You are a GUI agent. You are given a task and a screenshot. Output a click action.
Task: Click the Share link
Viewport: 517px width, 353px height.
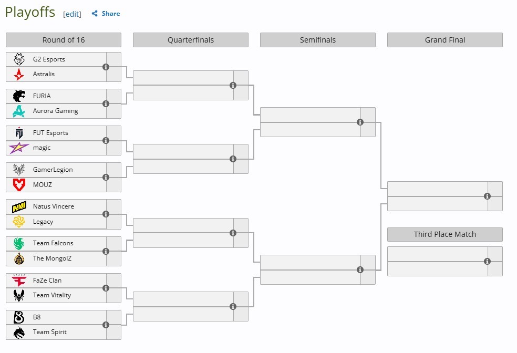pos(106,14)
